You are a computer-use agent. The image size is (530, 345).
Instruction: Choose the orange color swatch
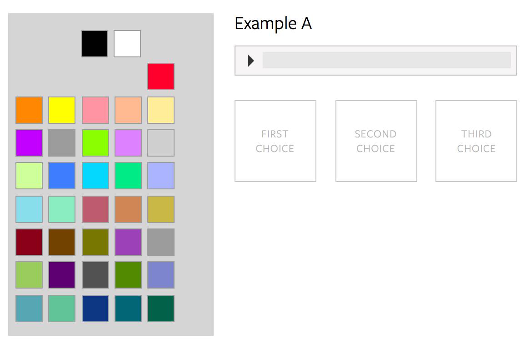(x=29, y=110)
